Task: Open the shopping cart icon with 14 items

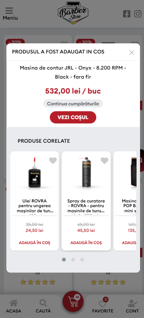Action: (73, 301)
